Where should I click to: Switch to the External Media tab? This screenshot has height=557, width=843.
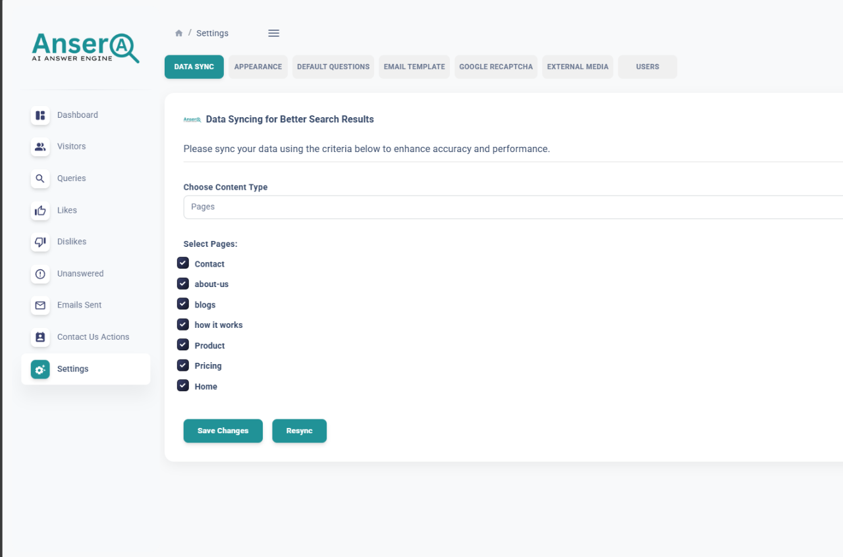point(578,66)
